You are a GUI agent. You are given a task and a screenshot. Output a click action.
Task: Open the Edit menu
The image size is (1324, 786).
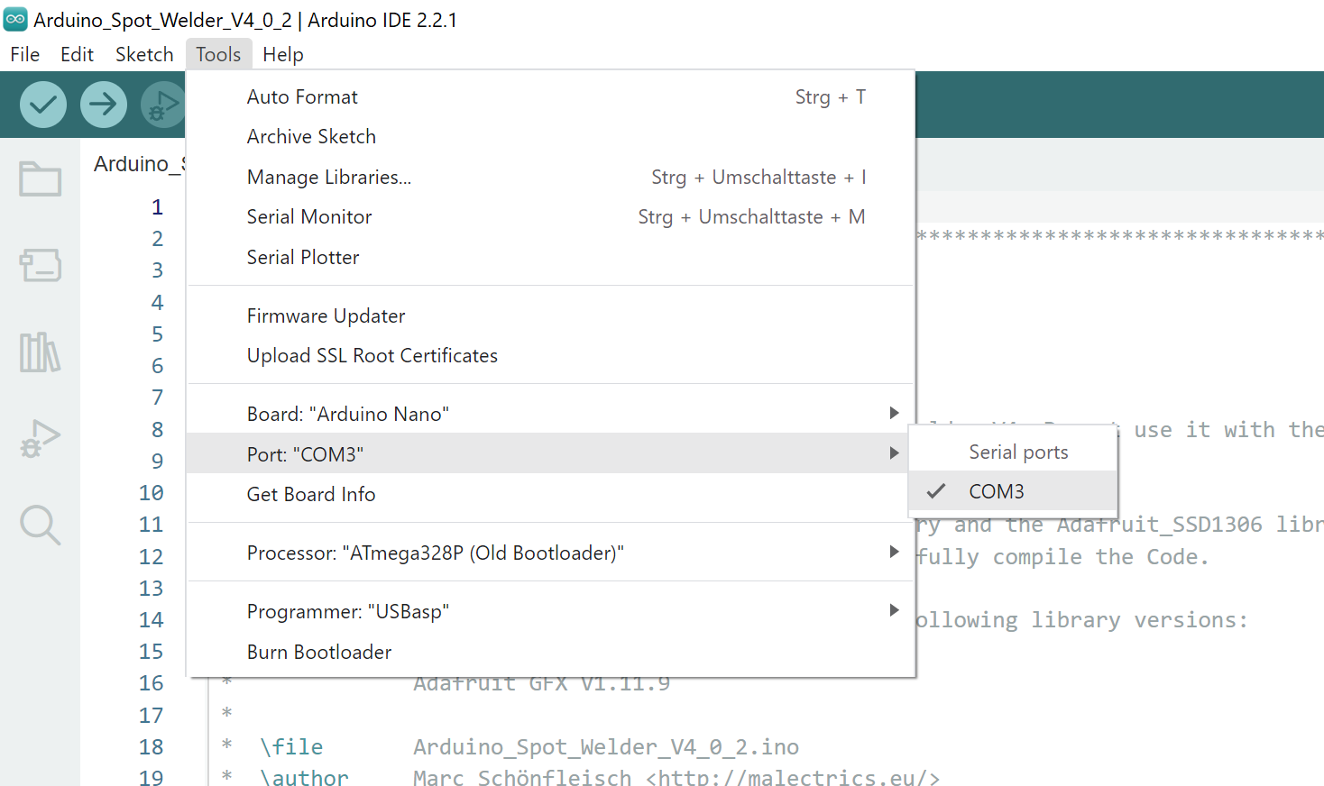pos(78,54)
